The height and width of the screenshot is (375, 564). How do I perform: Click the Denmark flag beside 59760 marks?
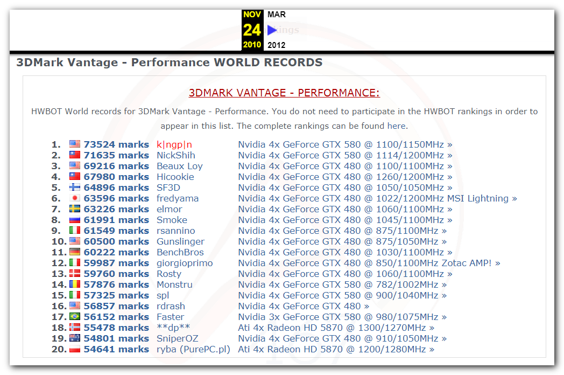coord(75,273)
